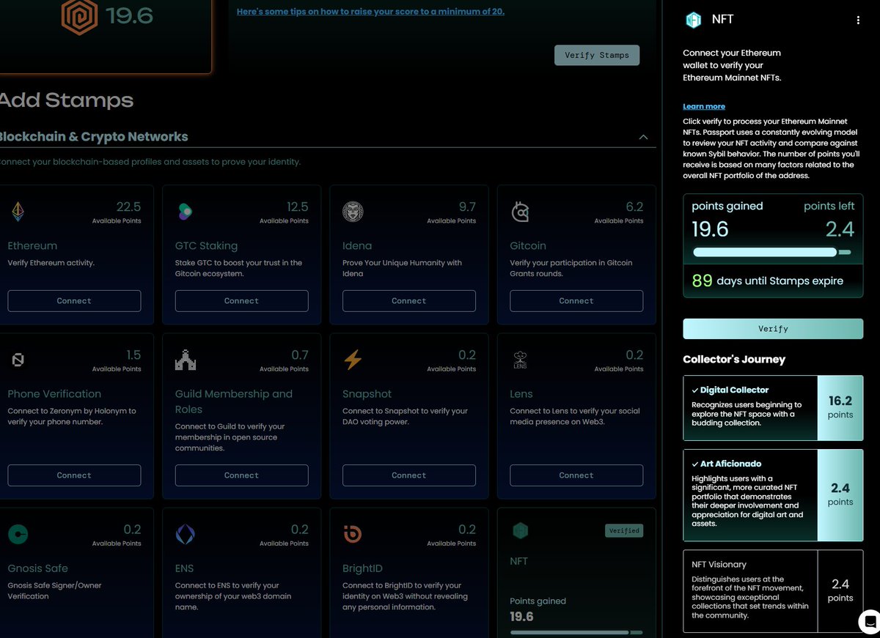This screenshot has width=880, height=638.
Task: Click the ENS stamp icon
Action: tap(185, 535)
